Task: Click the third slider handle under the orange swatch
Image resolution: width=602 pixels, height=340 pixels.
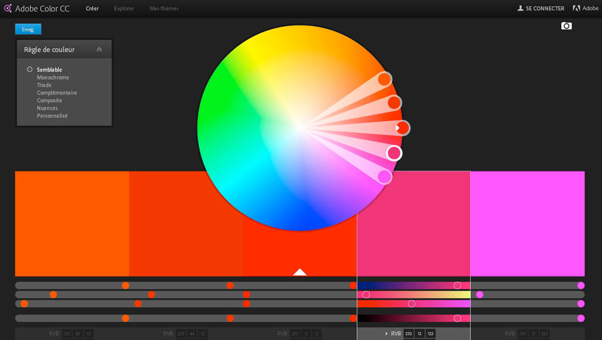Action: point(24,304)
